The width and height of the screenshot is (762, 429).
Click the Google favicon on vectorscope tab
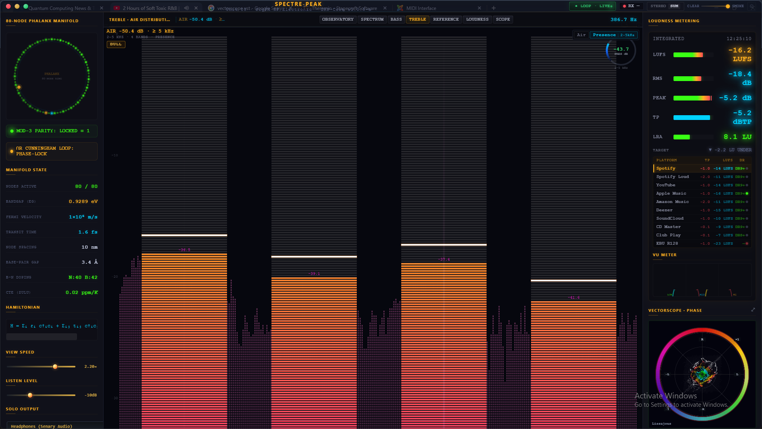coord(211,8)
